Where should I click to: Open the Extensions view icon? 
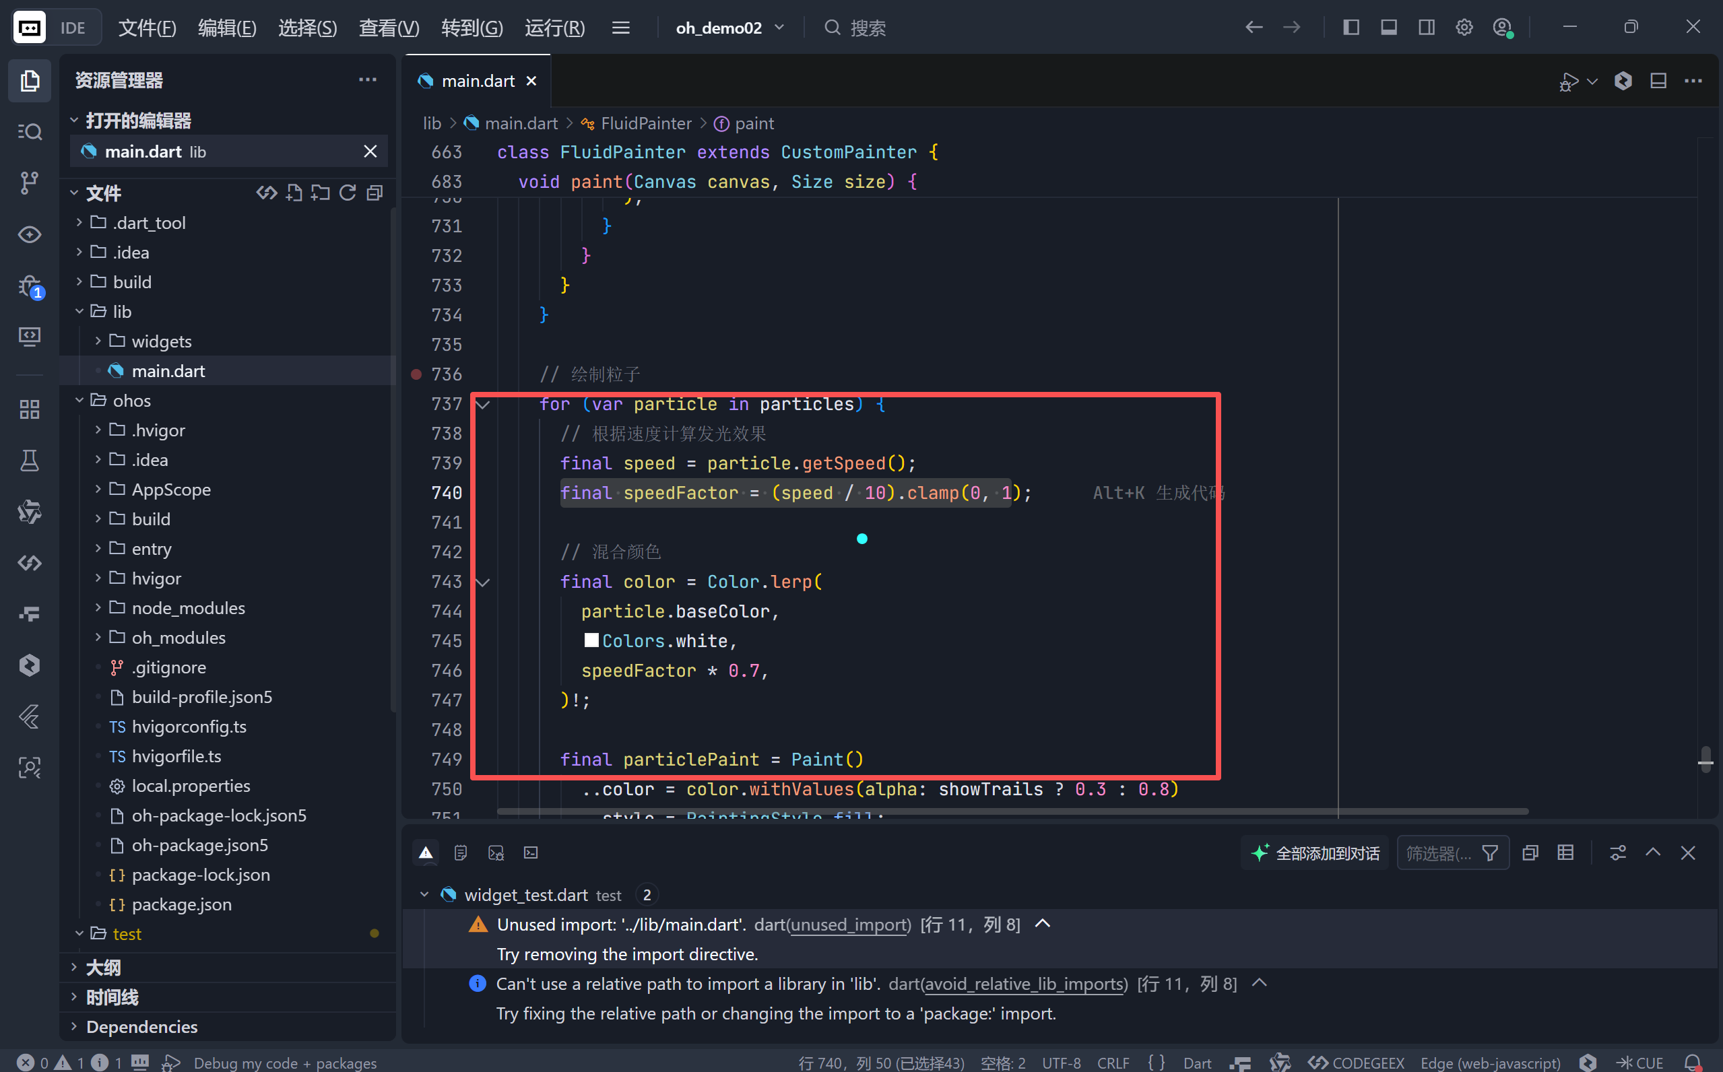29,409
